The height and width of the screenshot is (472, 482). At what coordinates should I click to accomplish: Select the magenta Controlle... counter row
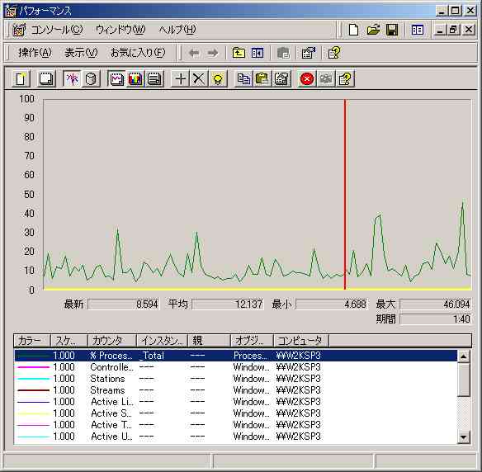(x=235, y=367)
